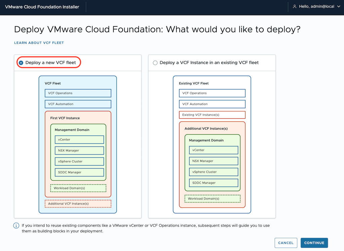The image size is (344, 251).
Task: Click vSphere Cluster box under First VCF Instance
Action: click(x=79, y=161)
